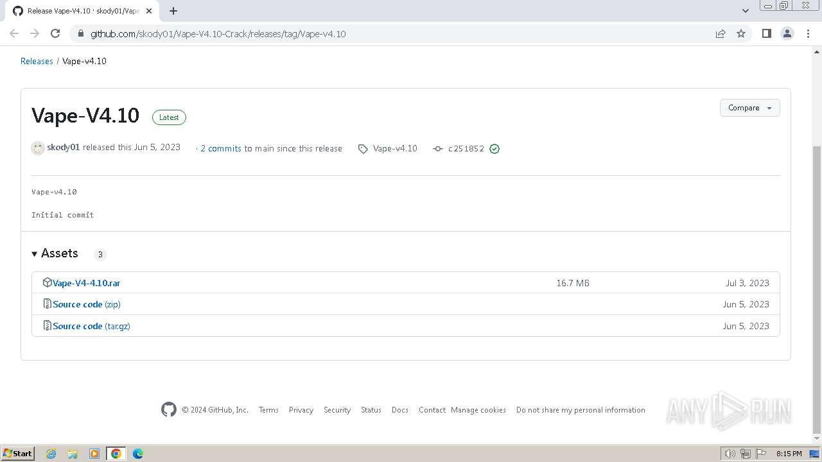Click file icon for Source code (tar.gz)
This screenshot has width=822, height=462.
pyautogui.click(x=47, y=325)
